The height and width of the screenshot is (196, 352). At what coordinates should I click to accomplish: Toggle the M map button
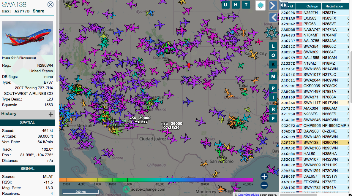point(273,77)
